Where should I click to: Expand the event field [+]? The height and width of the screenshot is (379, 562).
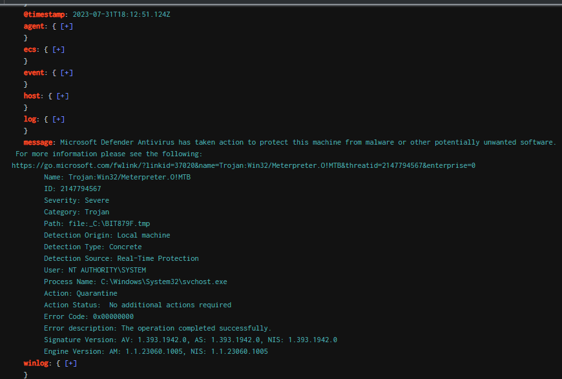tap(67, 72)
